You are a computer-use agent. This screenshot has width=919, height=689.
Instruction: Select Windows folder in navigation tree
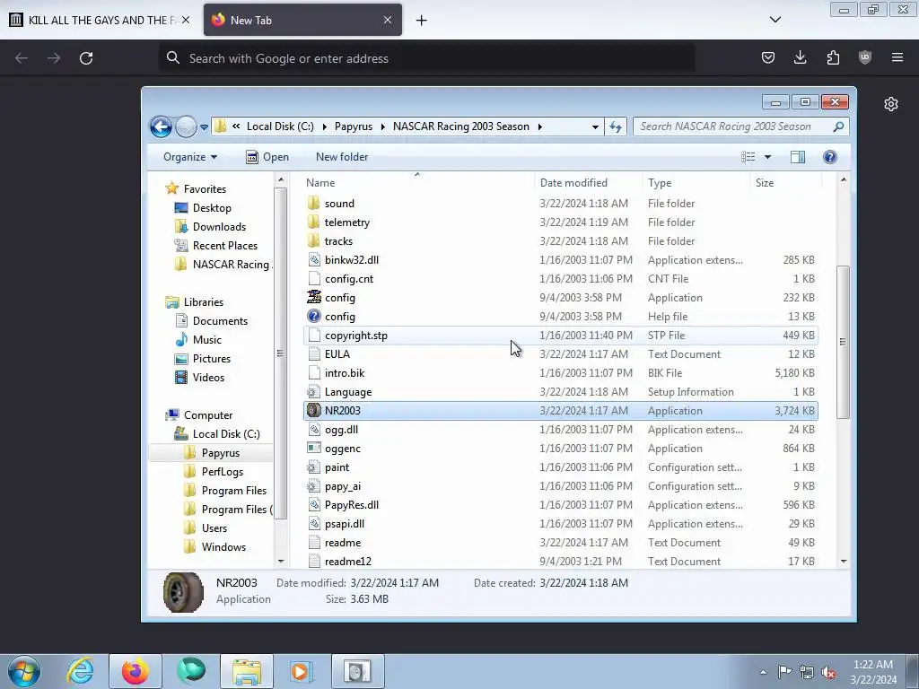point(214,547)
